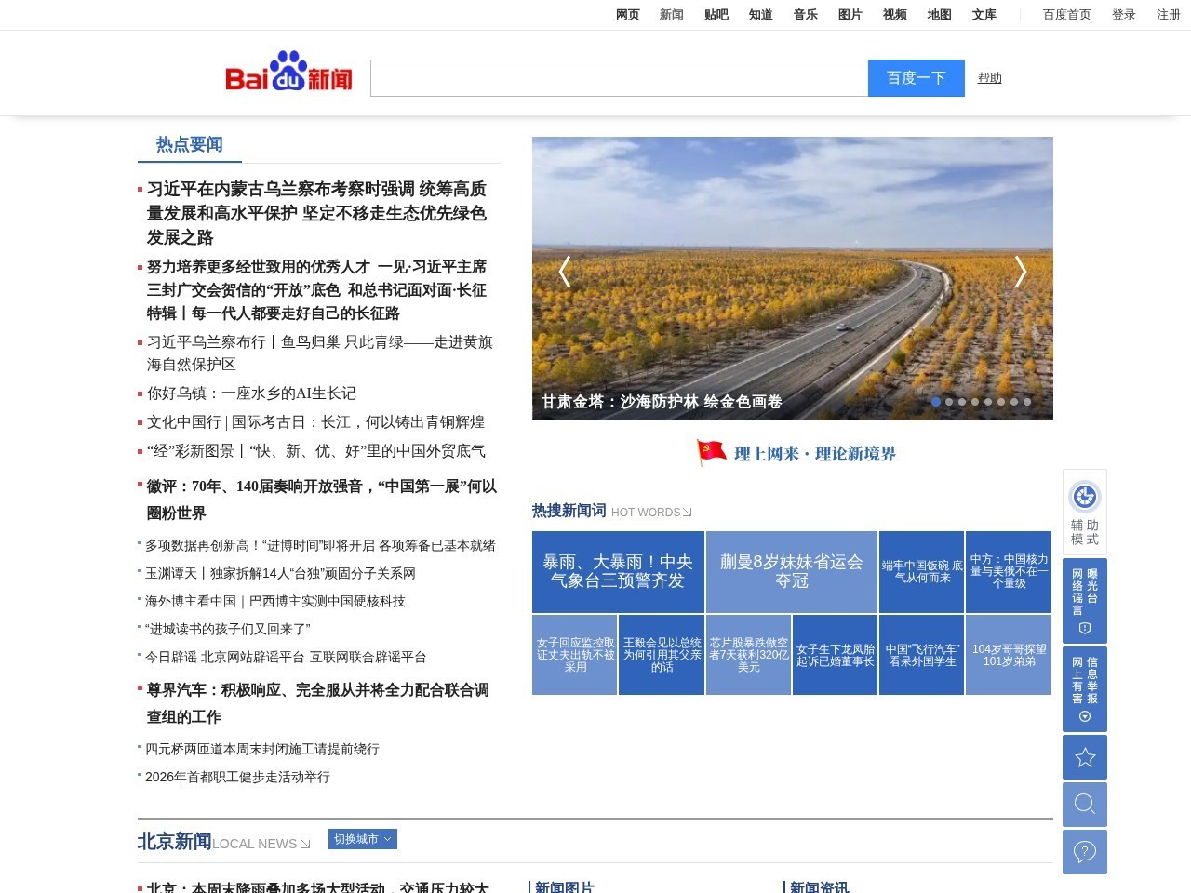The width and height of the screenshot is (1191, 893).
Task: Open hot word tile 中国"飞行汽车"看呆外国学生
Action: [922, 655]
